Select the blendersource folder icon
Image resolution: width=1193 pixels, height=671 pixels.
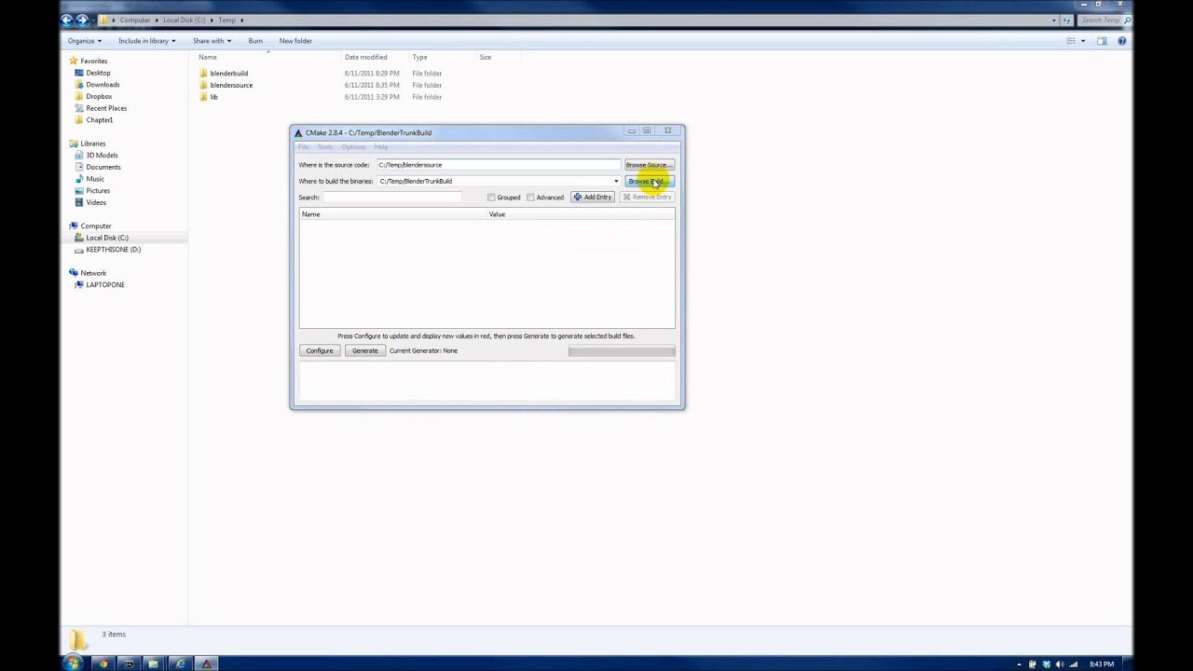pyautogui.click(x=204, y=85)
